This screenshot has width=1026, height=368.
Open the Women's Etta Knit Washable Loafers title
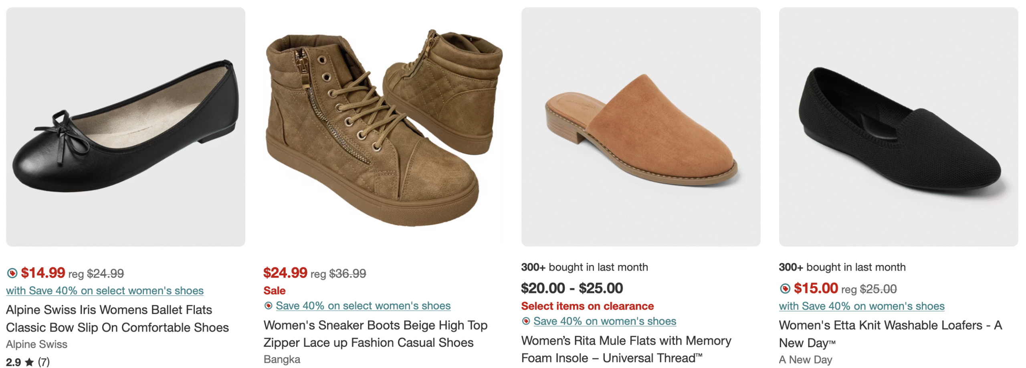890,334
